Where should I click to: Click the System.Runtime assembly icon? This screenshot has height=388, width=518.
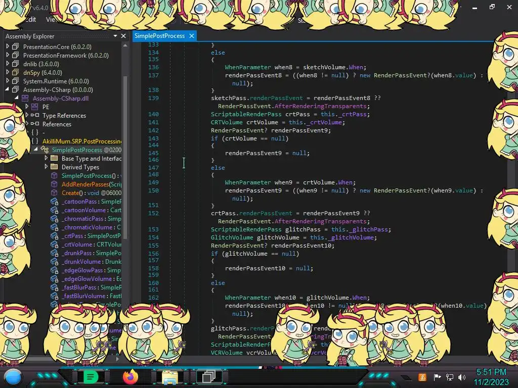point(15,81)
